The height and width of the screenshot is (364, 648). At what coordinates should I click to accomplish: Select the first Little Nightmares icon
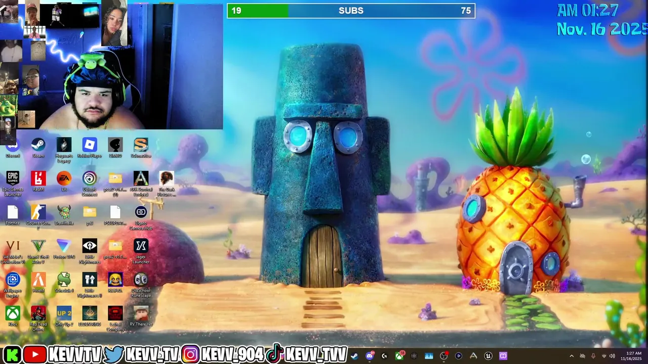pyautogui.click(x=90, y=252)
